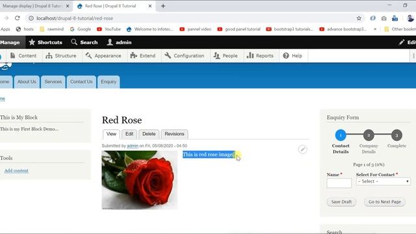Click step 1 Contact Details circle
416x234 pixels.
pos(341,135)
